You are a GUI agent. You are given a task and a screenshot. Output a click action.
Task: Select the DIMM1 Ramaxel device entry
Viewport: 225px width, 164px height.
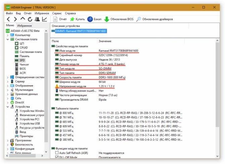(x=79, y=31)
